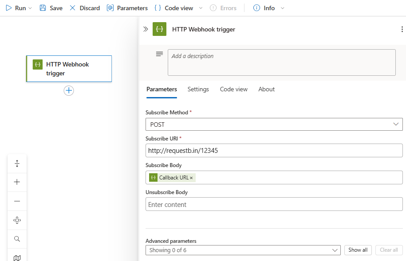Click the fit-to-view canvas icon

(x=17, y=220)
